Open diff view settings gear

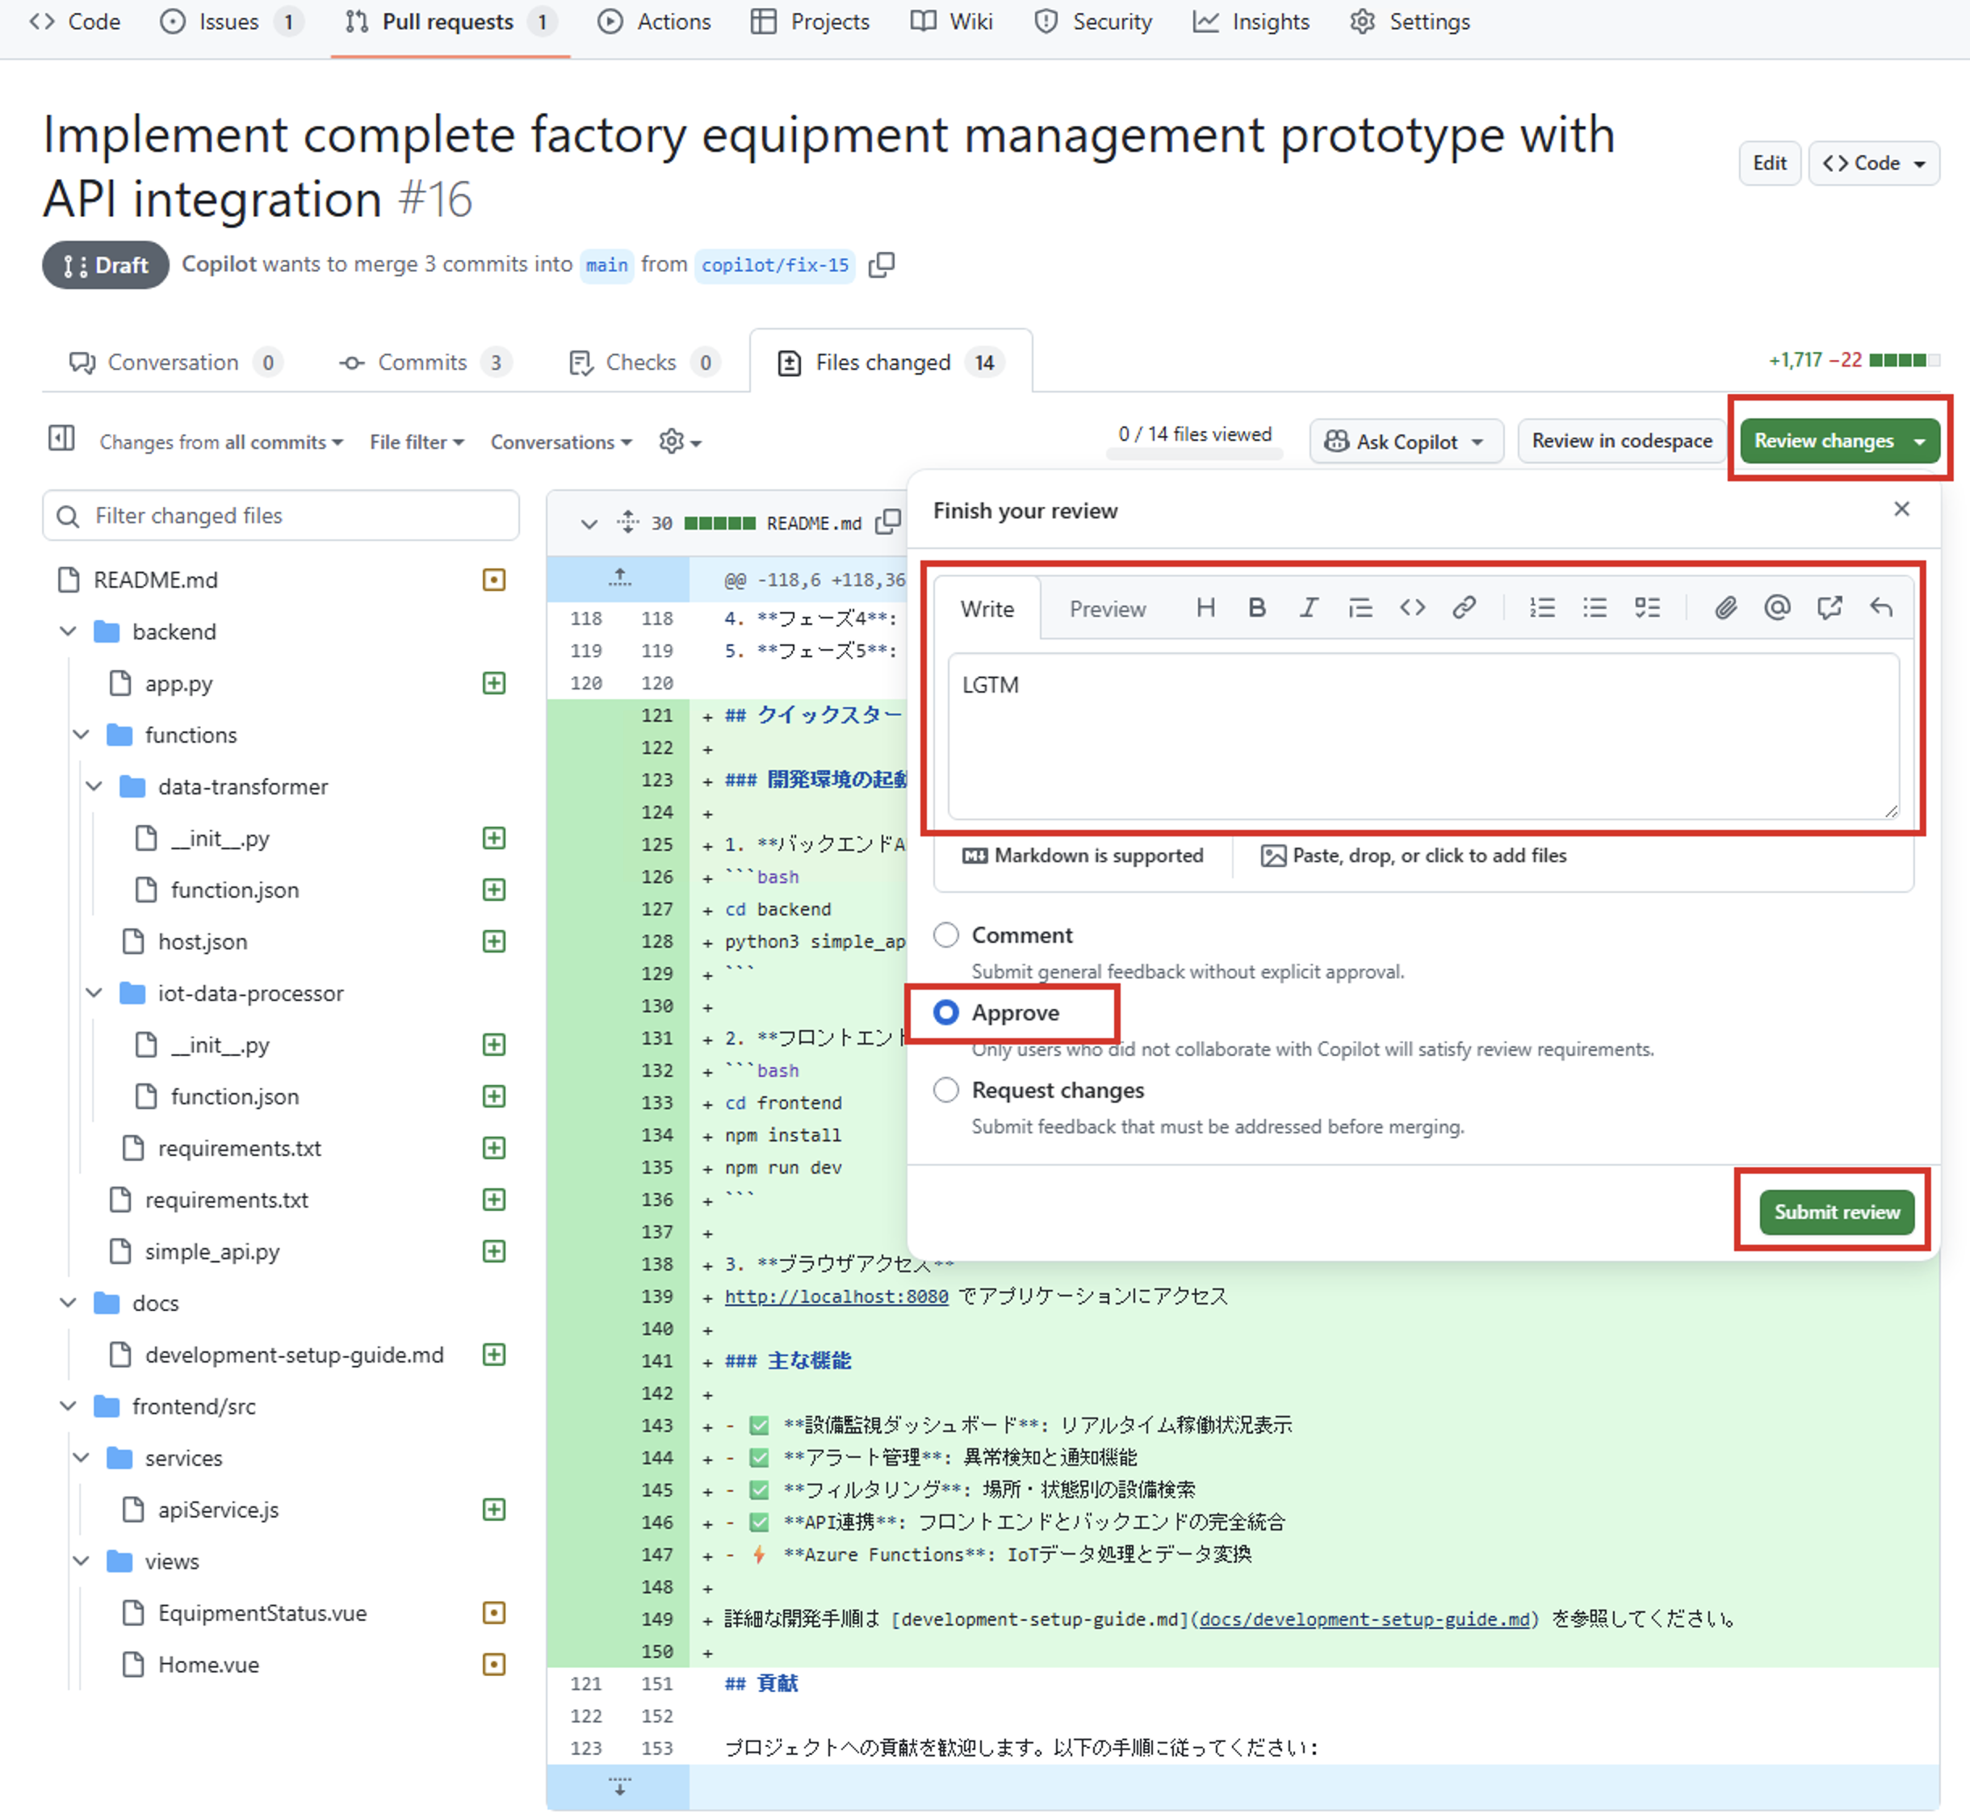[x=680, y=442]
